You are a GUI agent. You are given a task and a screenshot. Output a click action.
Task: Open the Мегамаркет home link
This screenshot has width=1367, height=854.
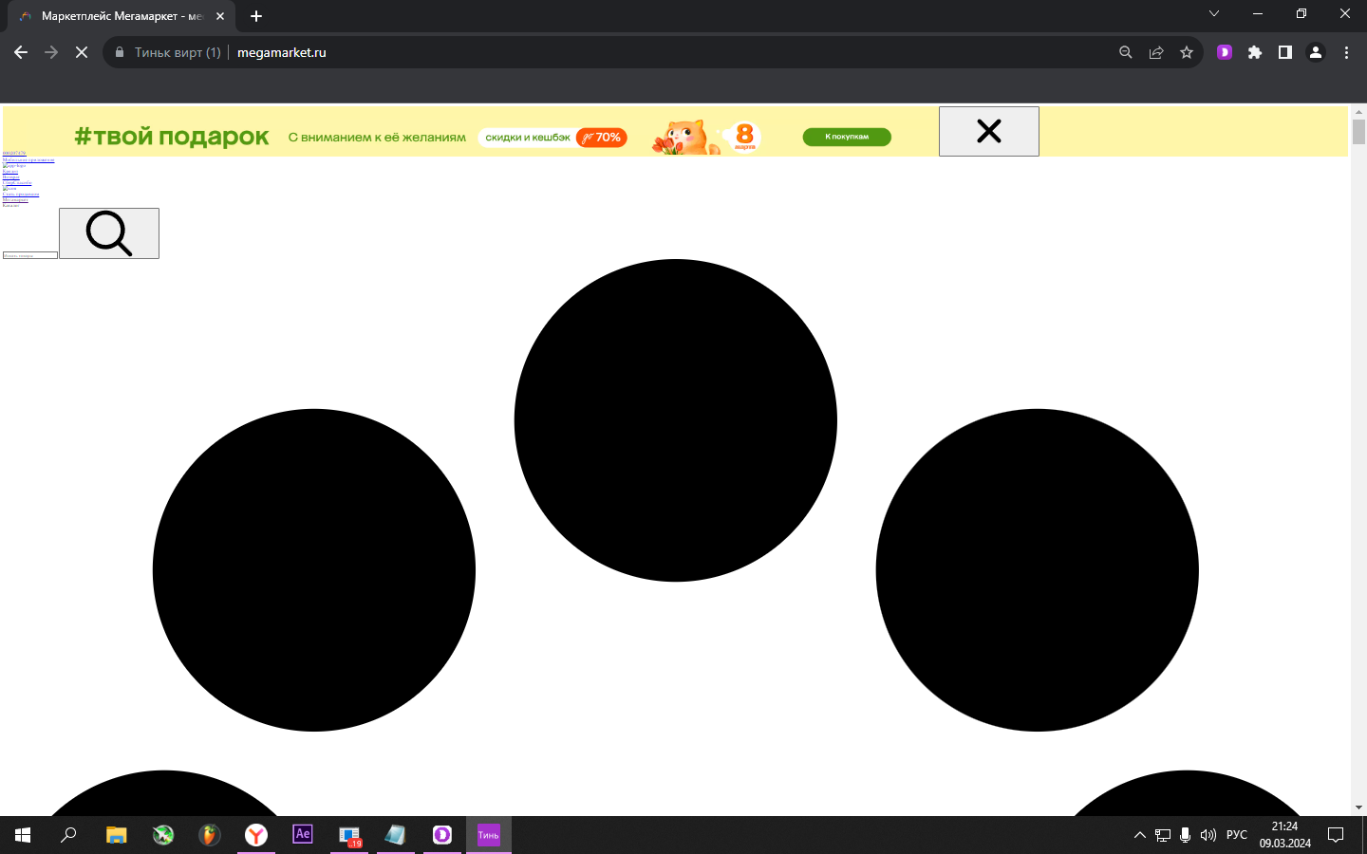point(15,200)
